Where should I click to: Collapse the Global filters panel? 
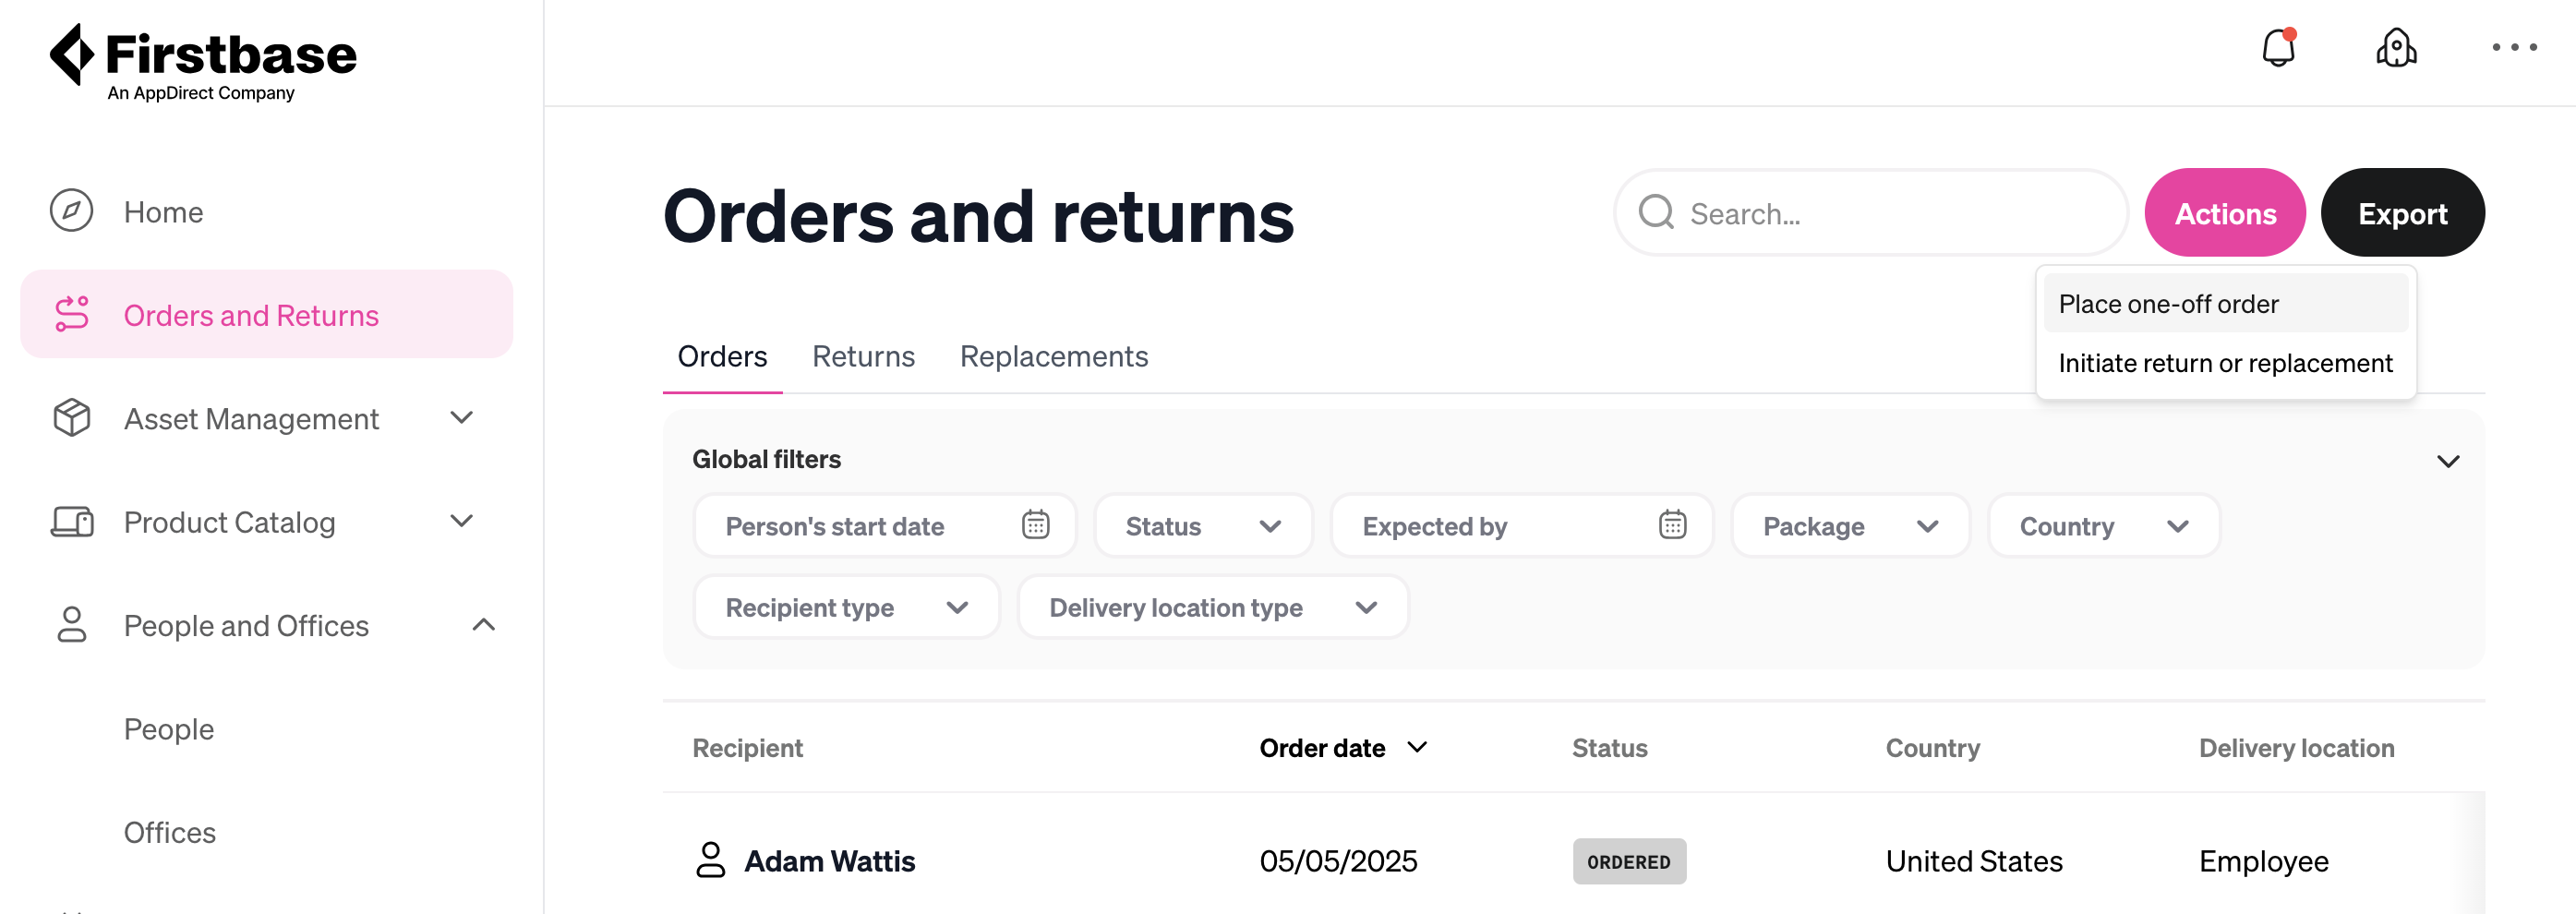2447,461
